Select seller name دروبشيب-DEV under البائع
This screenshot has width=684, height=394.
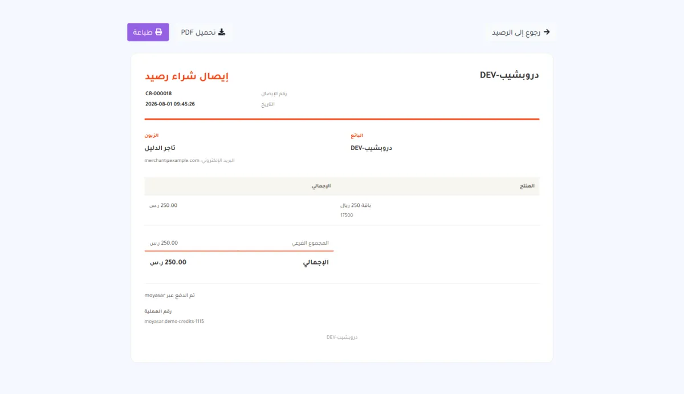(371, 148)
